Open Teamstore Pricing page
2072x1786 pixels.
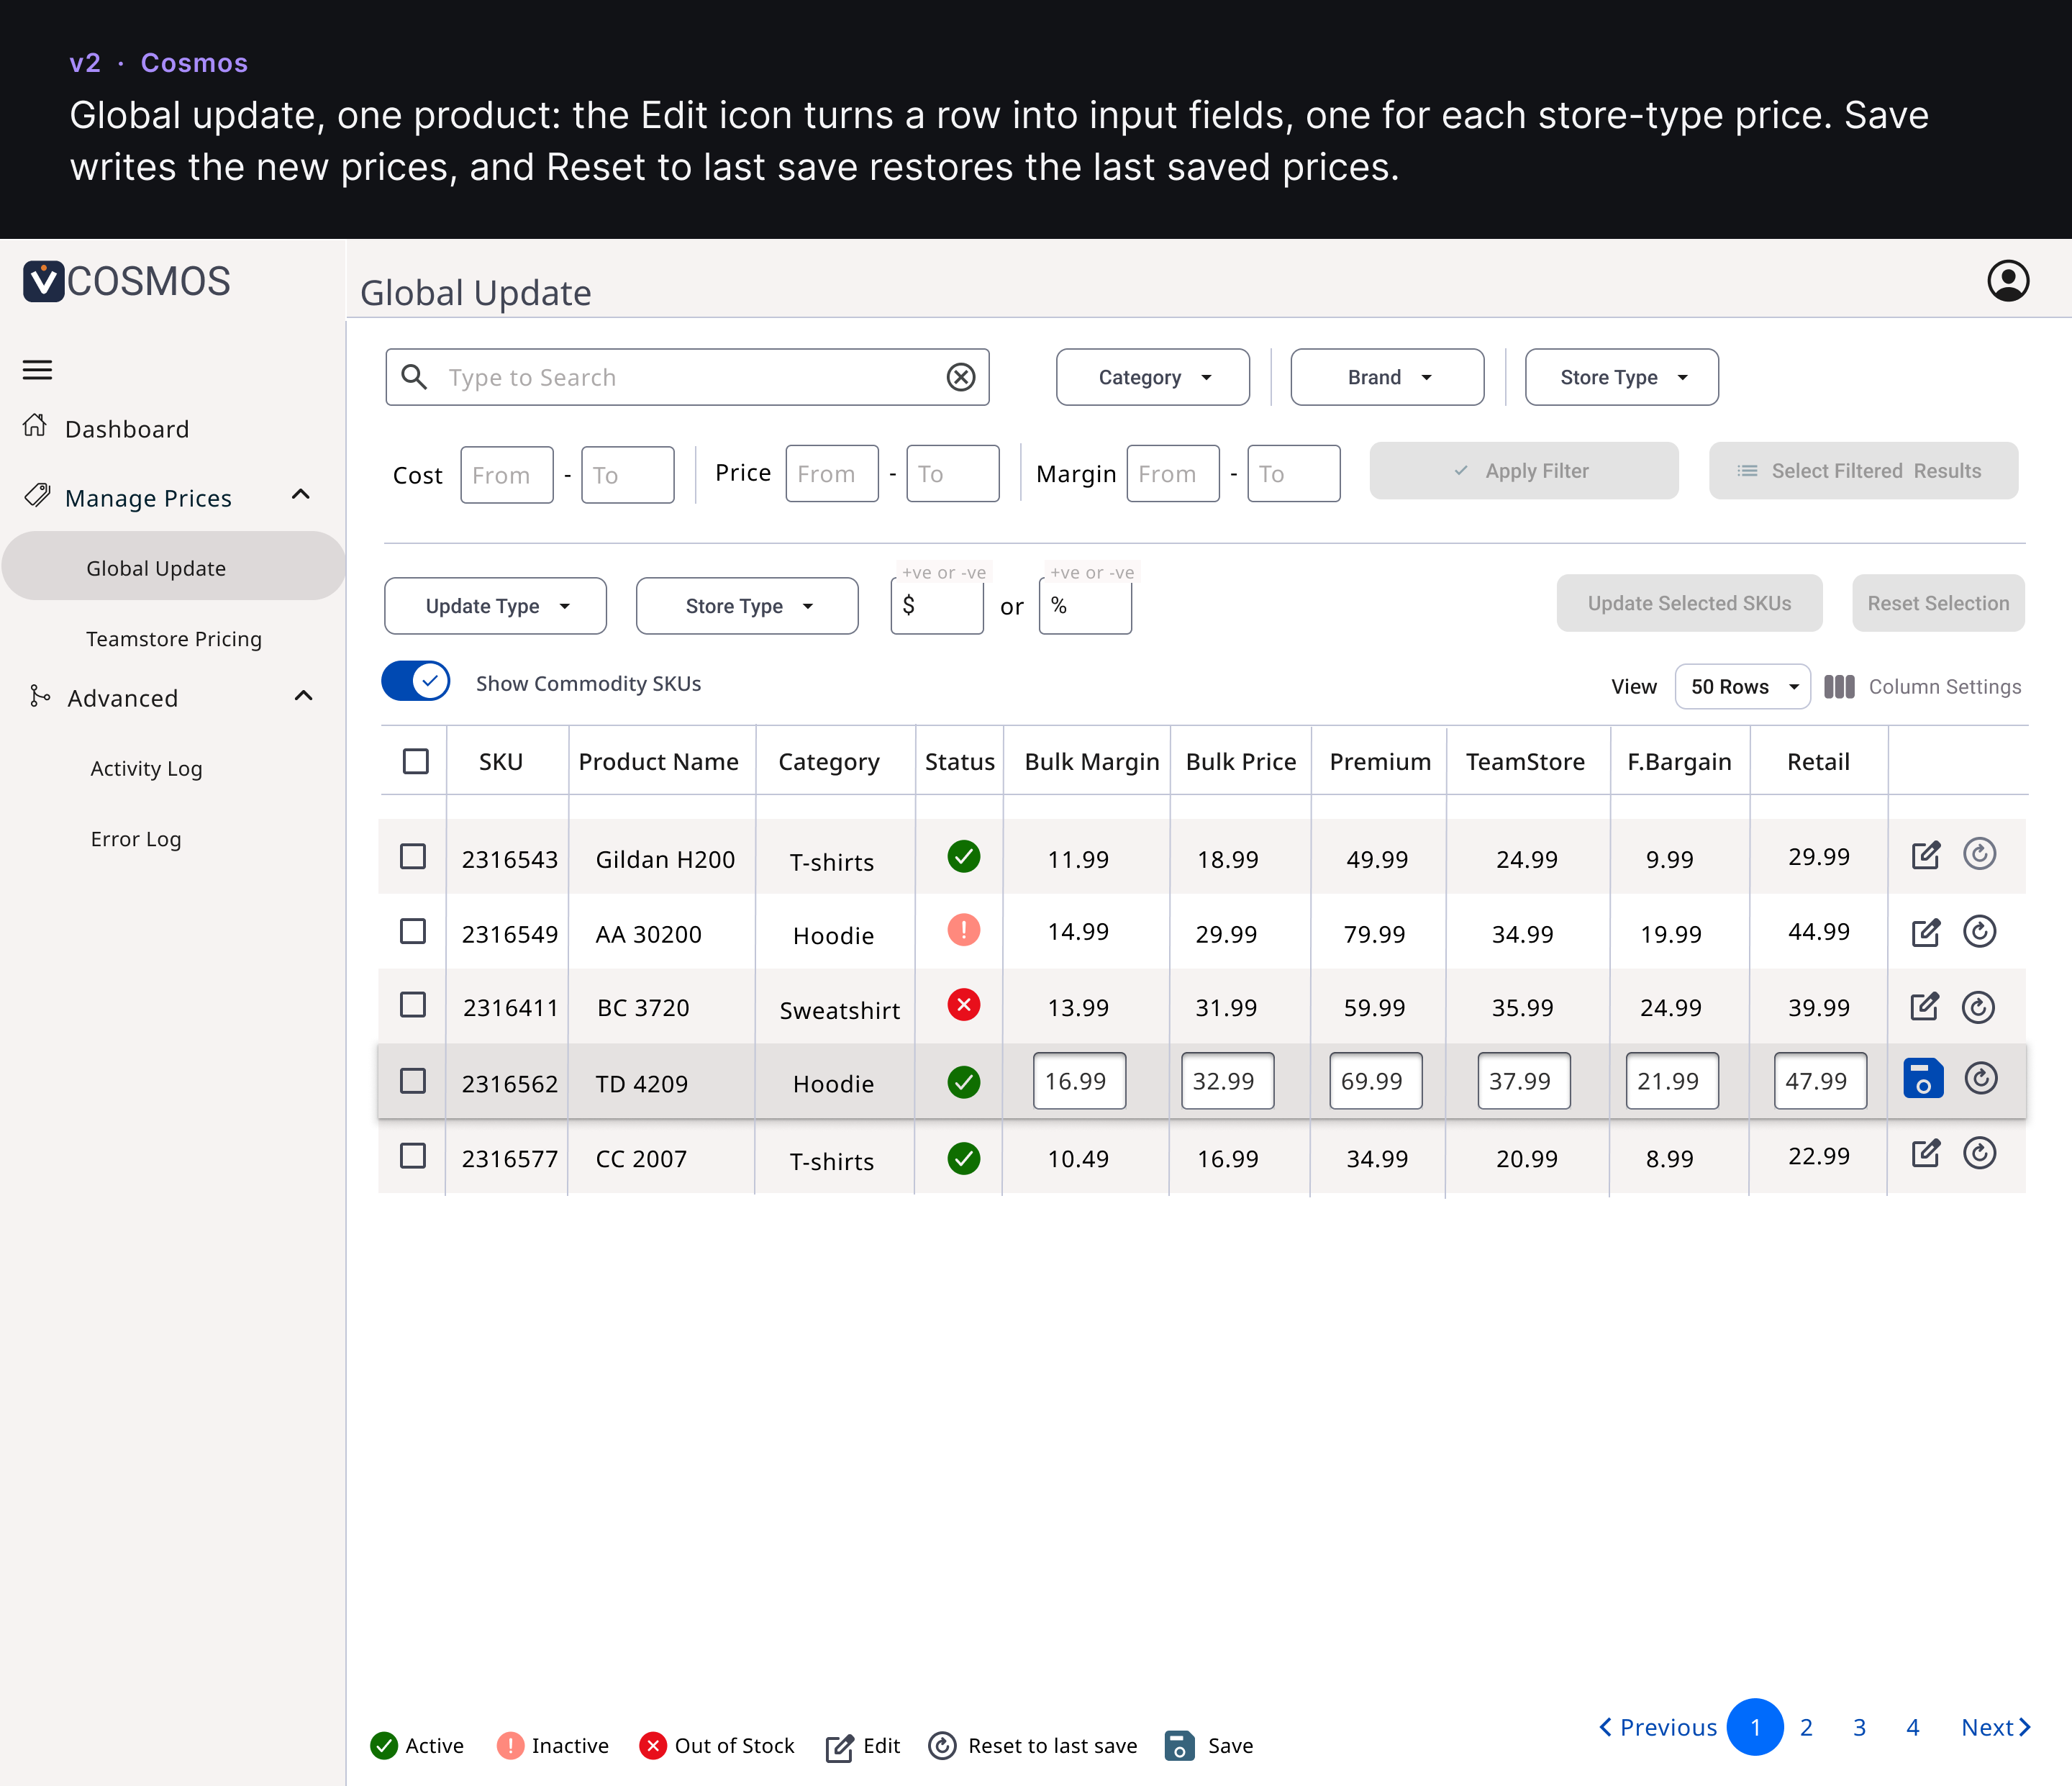174,639
